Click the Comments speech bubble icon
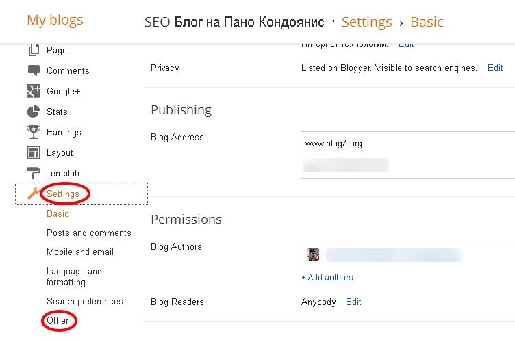515x340 pixels. [34, 70]
